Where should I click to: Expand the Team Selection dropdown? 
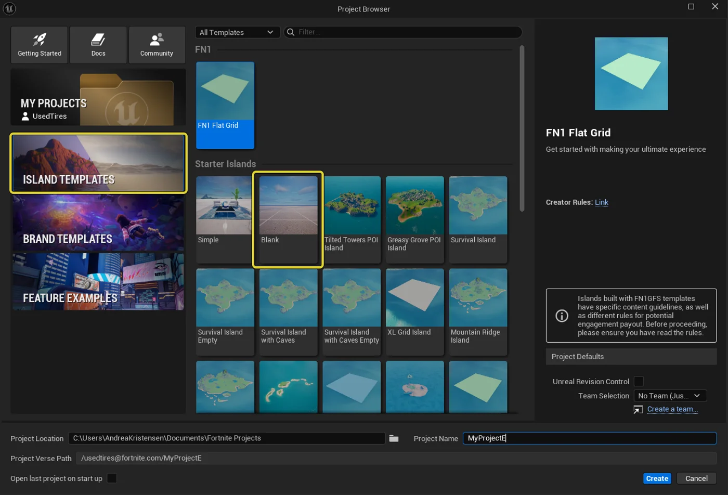670,396
